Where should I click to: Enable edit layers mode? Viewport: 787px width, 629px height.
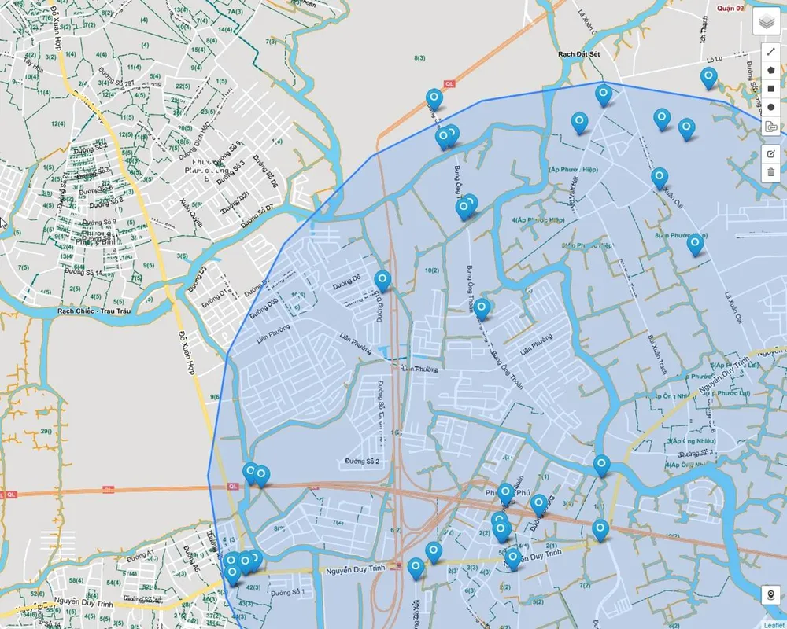pos(771,153)
